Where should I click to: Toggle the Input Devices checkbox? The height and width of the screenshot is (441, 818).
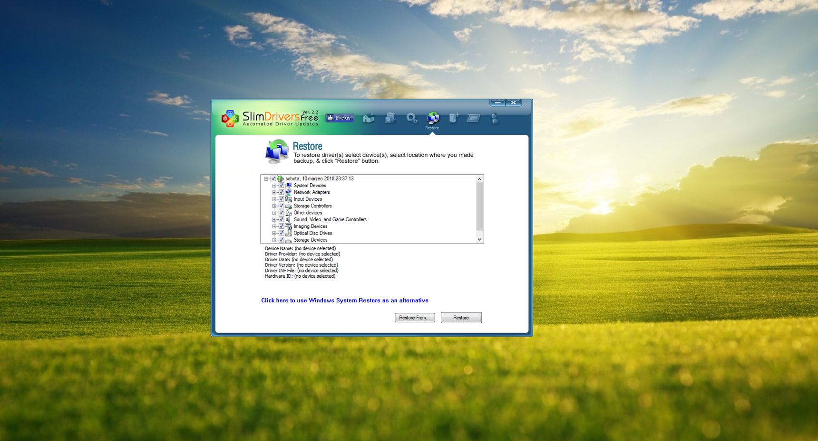(x=281, y=199)
